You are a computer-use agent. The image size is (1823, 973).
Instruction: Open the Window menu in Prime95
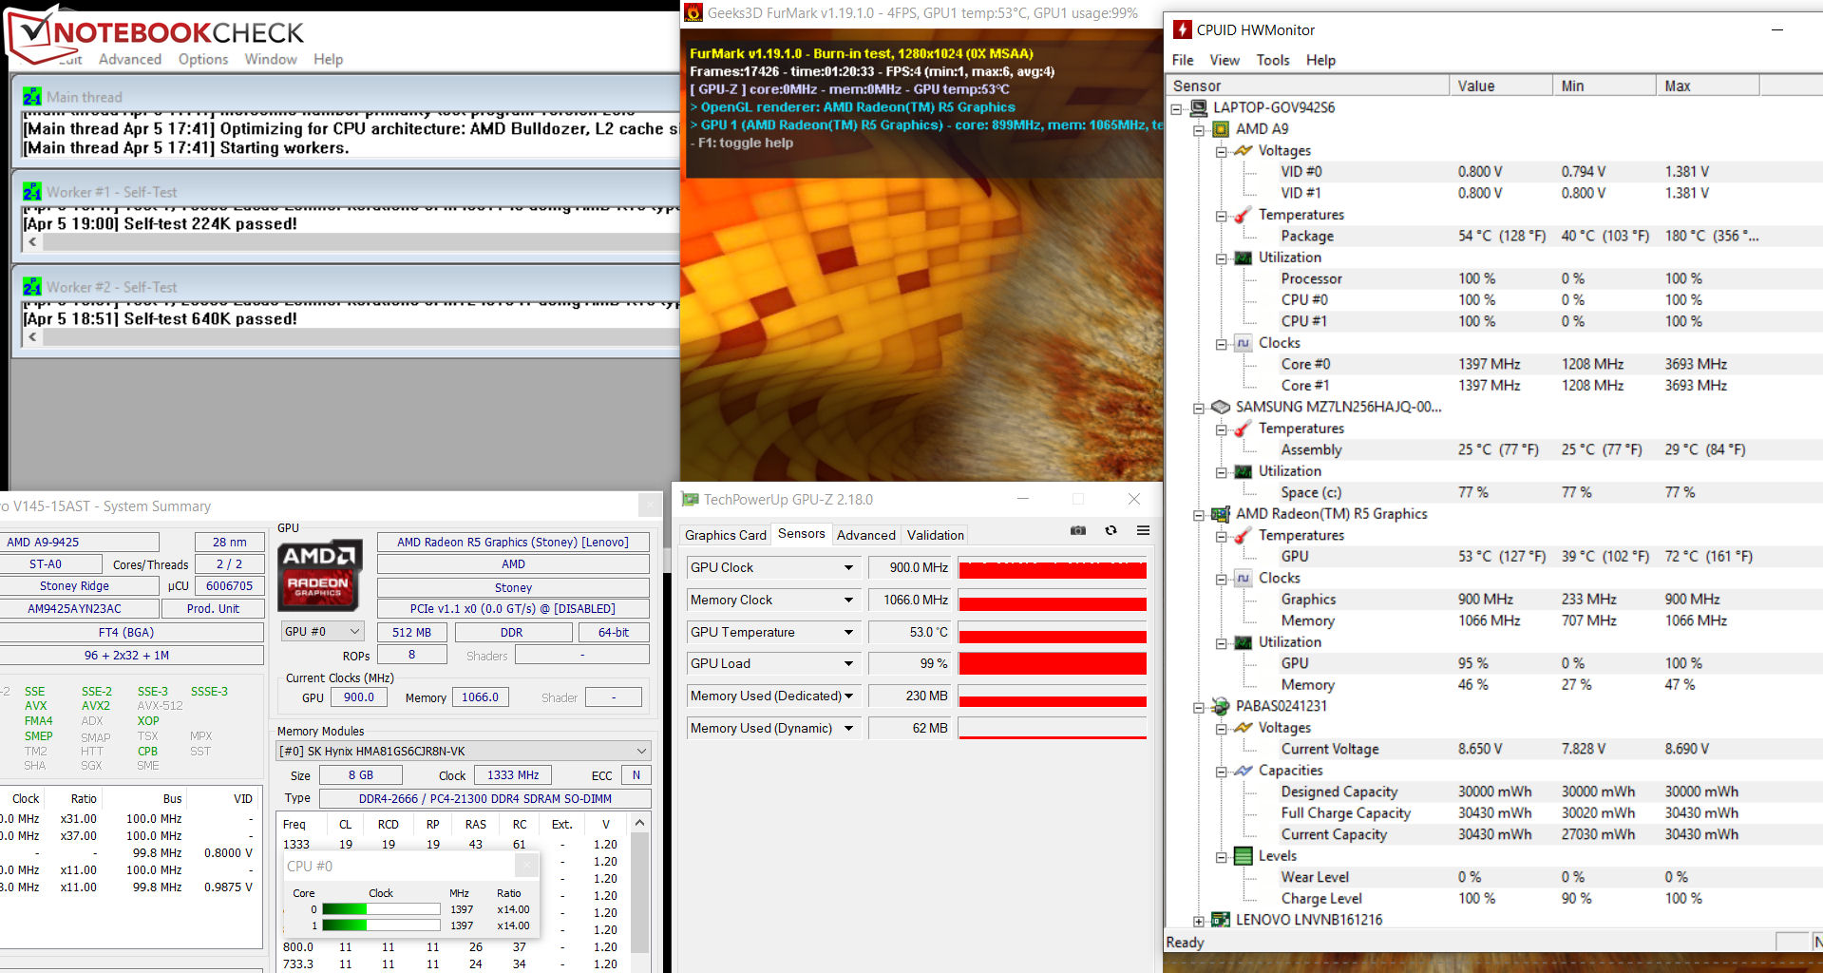tap(271, 59)
